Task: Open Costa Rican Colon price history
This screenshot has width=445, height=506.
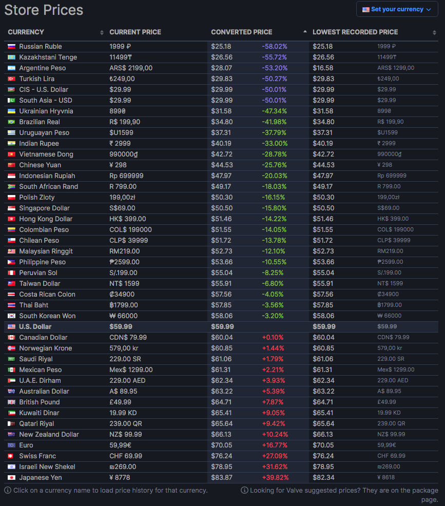Action: (47, 294)
